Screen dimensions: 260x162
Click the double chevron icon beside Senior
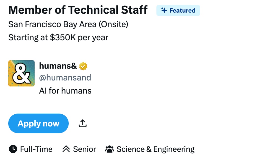coord(66,149)
